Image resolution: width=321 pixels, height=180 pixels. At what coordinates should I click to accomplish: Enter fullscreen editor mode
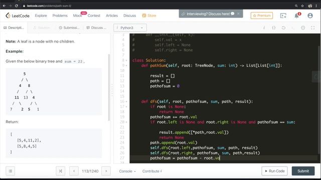[312, 28]
